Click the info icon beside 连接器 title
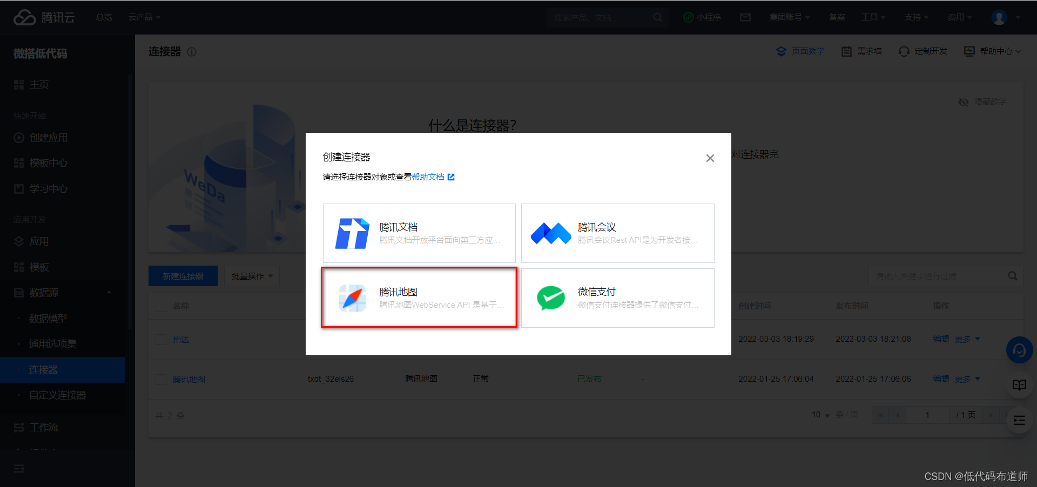The width and height of the screenshot is (1037, 487). (192, 52)
